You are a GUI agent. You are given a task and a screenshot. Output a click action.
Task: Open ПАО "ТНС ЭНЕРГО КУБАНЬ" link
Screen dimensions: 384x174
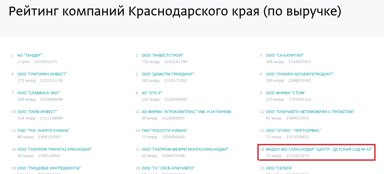tap(43, 131)
